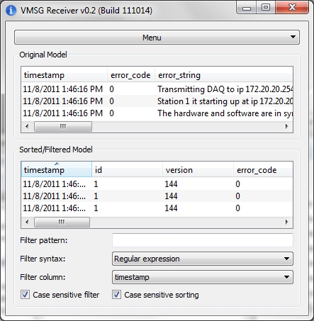Click left scroll arrow in Sorted/Filtered Model table
314x321 pixels.
27,222
